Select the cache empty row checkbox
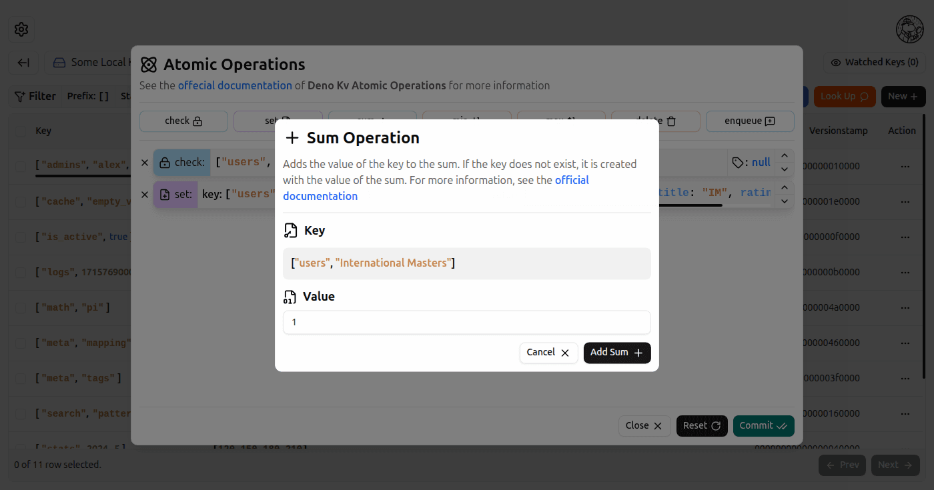This screenshot has height=490, width=934. pyautogui.click(x=21, y=201)
